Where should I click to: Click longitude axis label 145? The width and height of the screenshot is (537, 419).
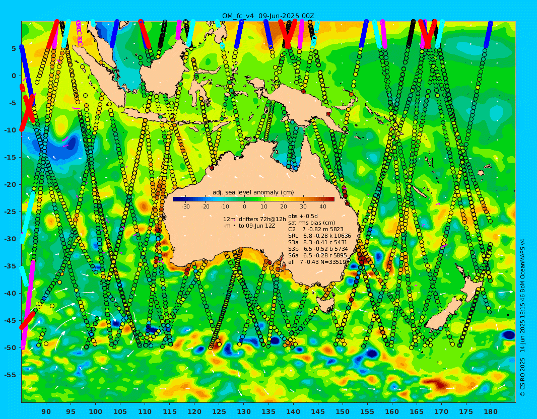(x=318, y=412)
